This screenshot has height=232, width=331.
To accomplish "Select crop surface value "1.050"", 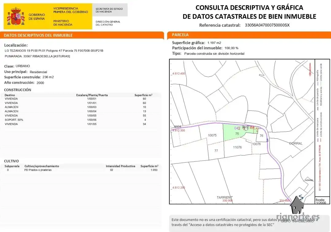I will pyautogui.click(x=154, y=170).
